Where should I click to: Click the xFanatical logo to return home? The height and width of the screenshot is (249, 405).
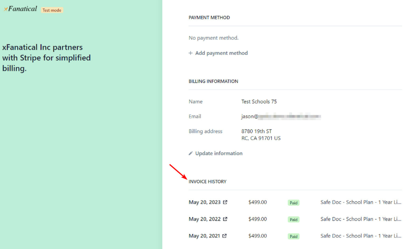(x=21, y=8)
